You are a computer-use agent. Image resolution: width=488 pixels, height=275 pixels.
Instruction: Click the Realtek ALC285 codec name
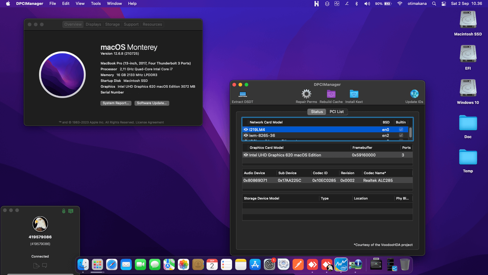coord(378,181)
